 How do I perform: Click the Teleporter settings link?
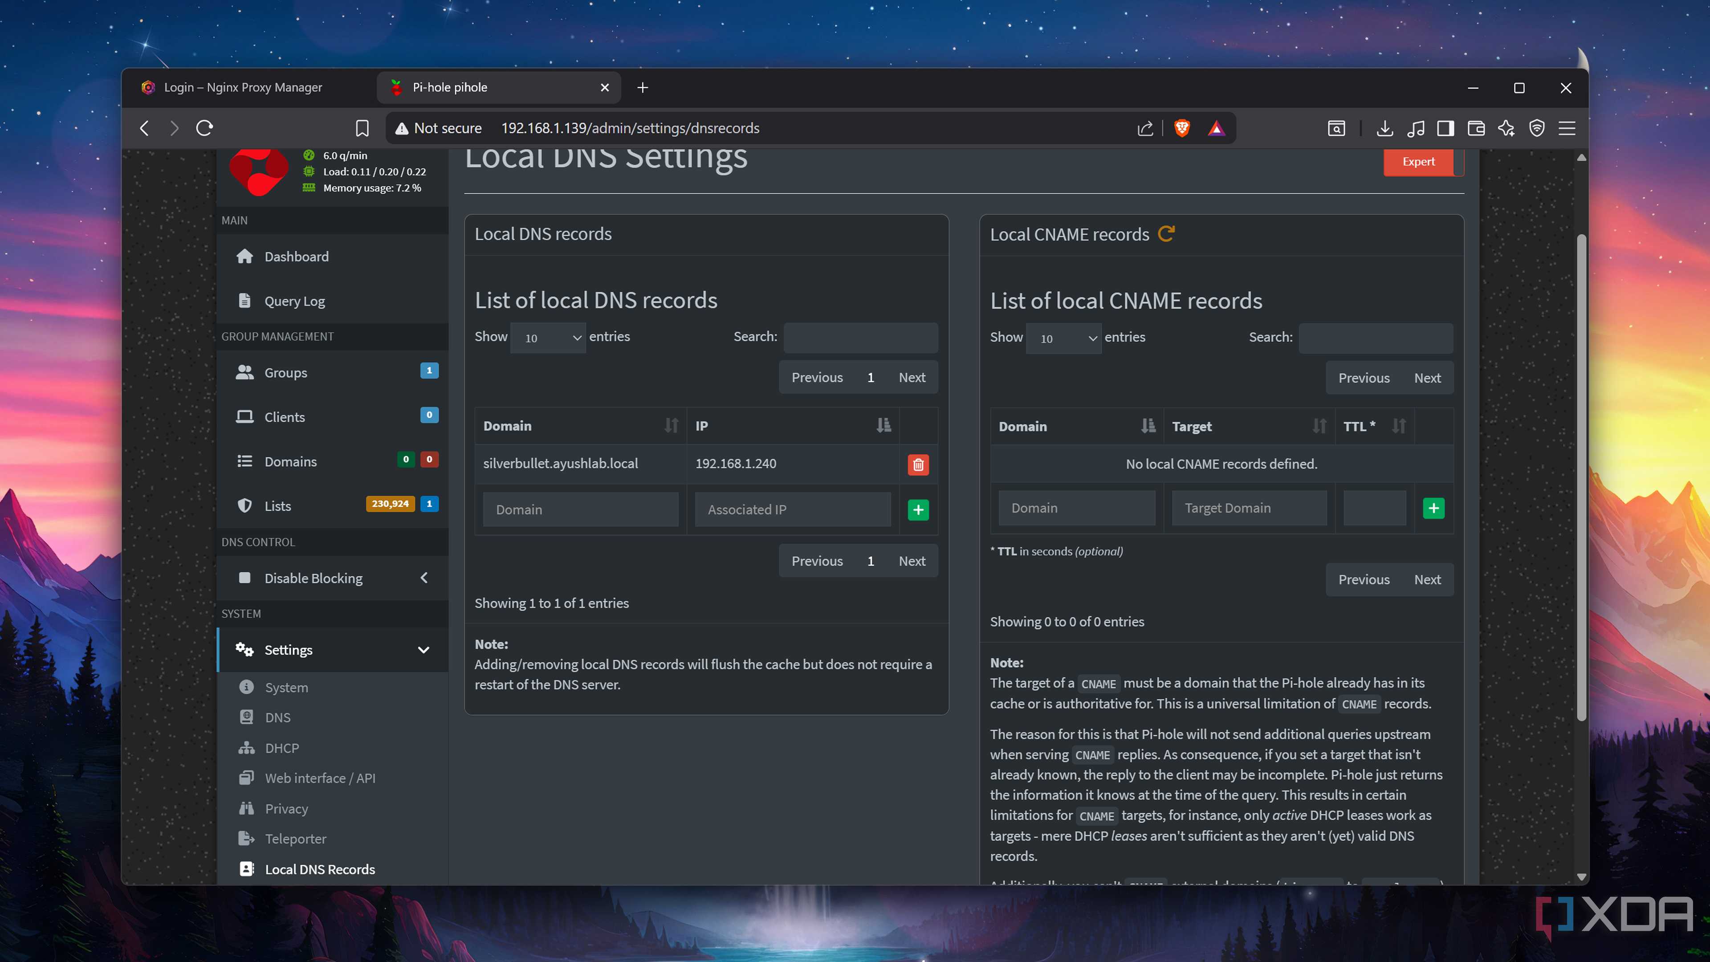(x=295, y=839)
